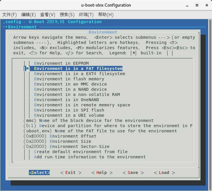Select (0x20000) Environment Sector-Size entry
The height and width of the screenshot is (191, 212).
[66, 147]
